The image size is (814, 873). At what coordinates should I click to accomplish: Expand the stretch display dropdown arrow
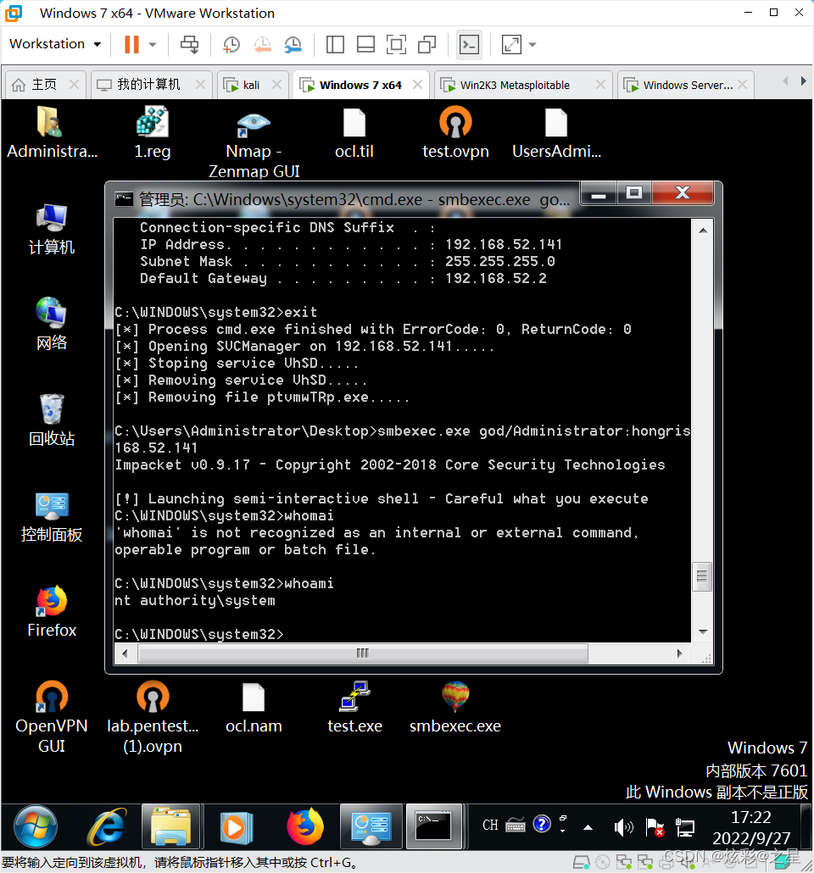click(532, 45)
